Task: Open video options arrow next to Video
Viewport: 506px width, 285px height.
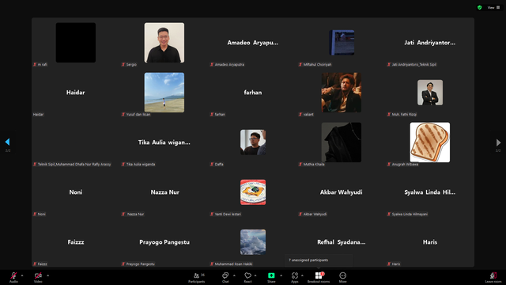Action: (x=47, y=275)
